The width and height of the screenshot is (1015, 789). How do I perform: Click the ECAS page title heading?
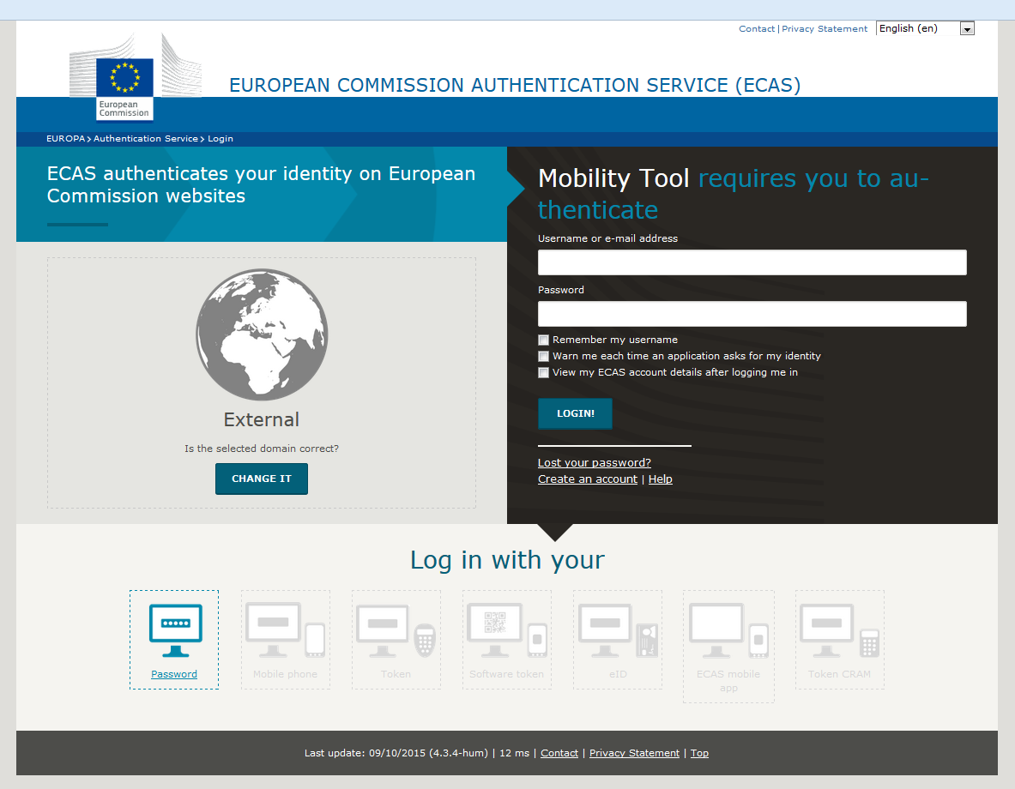coord(515,85)
